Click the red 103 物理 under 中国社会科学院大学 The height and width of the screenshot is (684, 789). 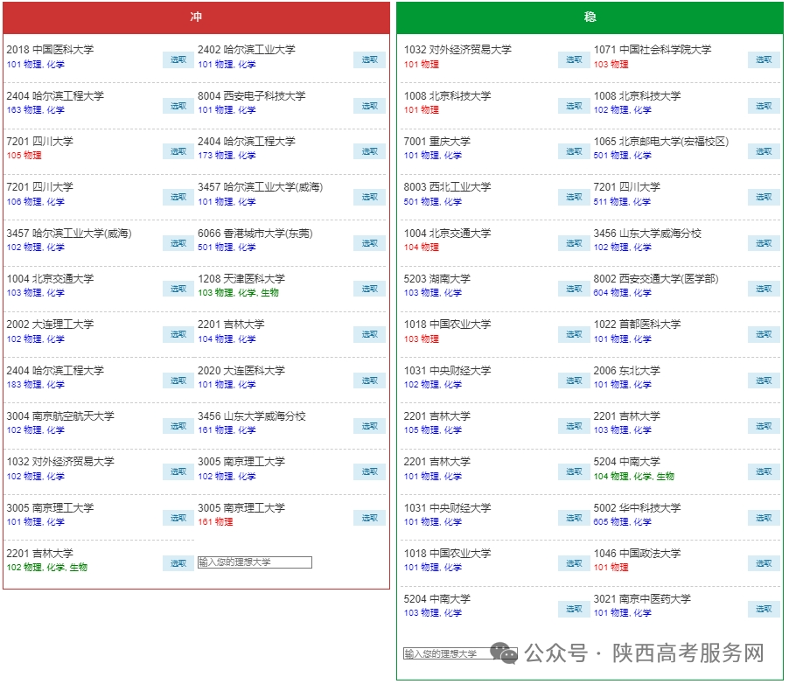tap(611, 64)
